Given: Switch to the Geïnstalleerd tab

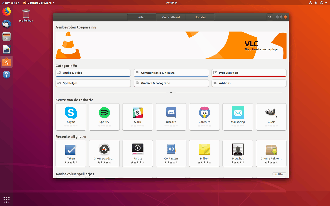Looking at the screenshot, I should click(171, 17).
